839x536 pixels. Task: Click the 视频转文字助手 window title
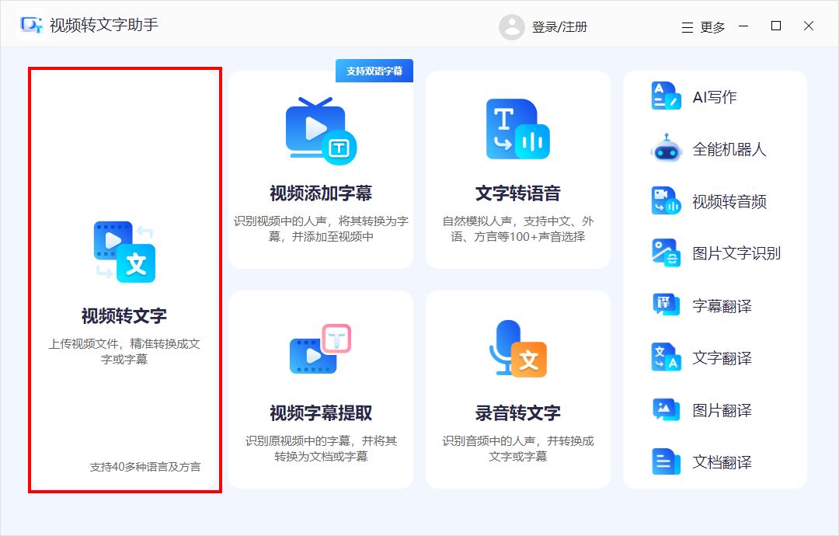click(x=104, y=25)
